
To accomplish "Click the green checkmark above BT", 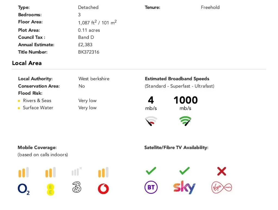I will click(x=151, y=171).
